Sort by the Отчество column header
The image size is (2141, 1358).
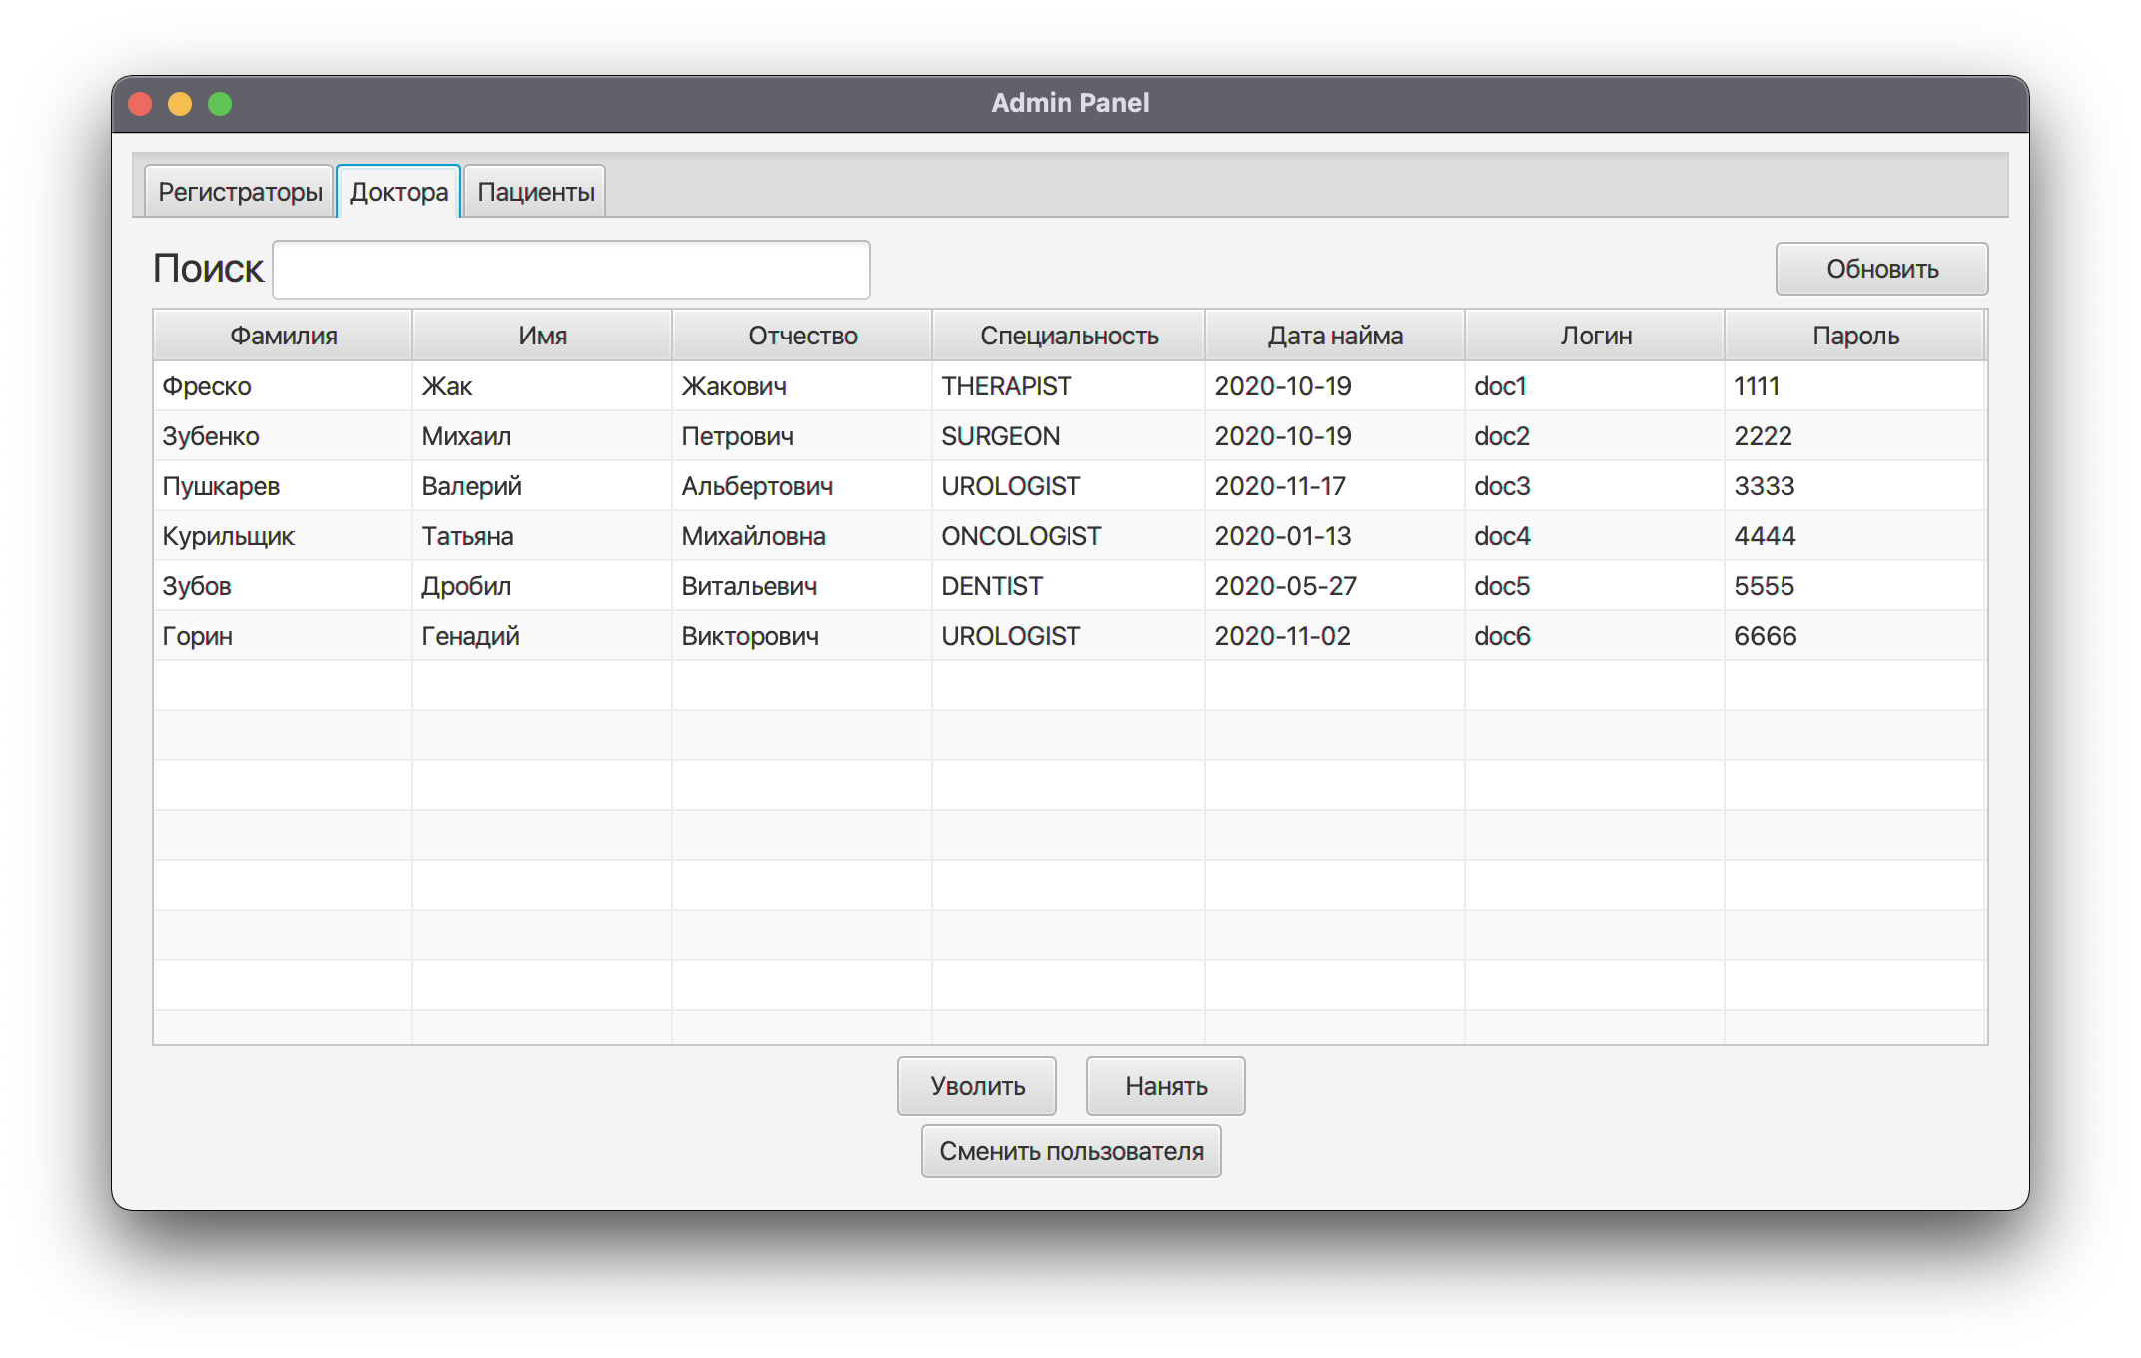[x=802, y=336]
